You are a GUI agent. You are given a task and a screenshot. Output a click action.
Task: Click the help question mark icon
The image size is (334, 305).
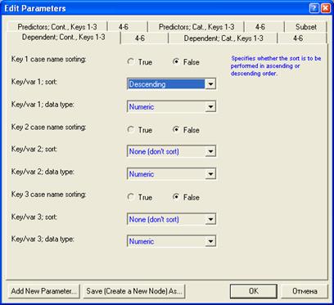(x=314, y=8)
